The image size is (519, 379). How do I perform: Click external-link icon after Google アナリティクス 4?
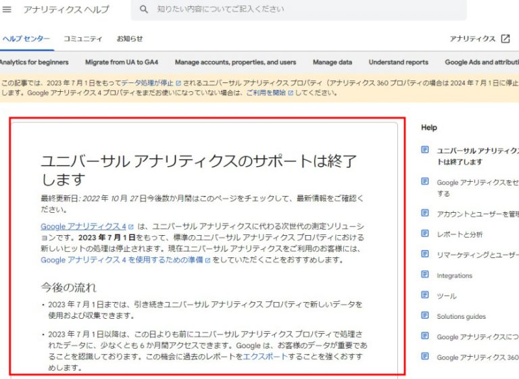131,227
